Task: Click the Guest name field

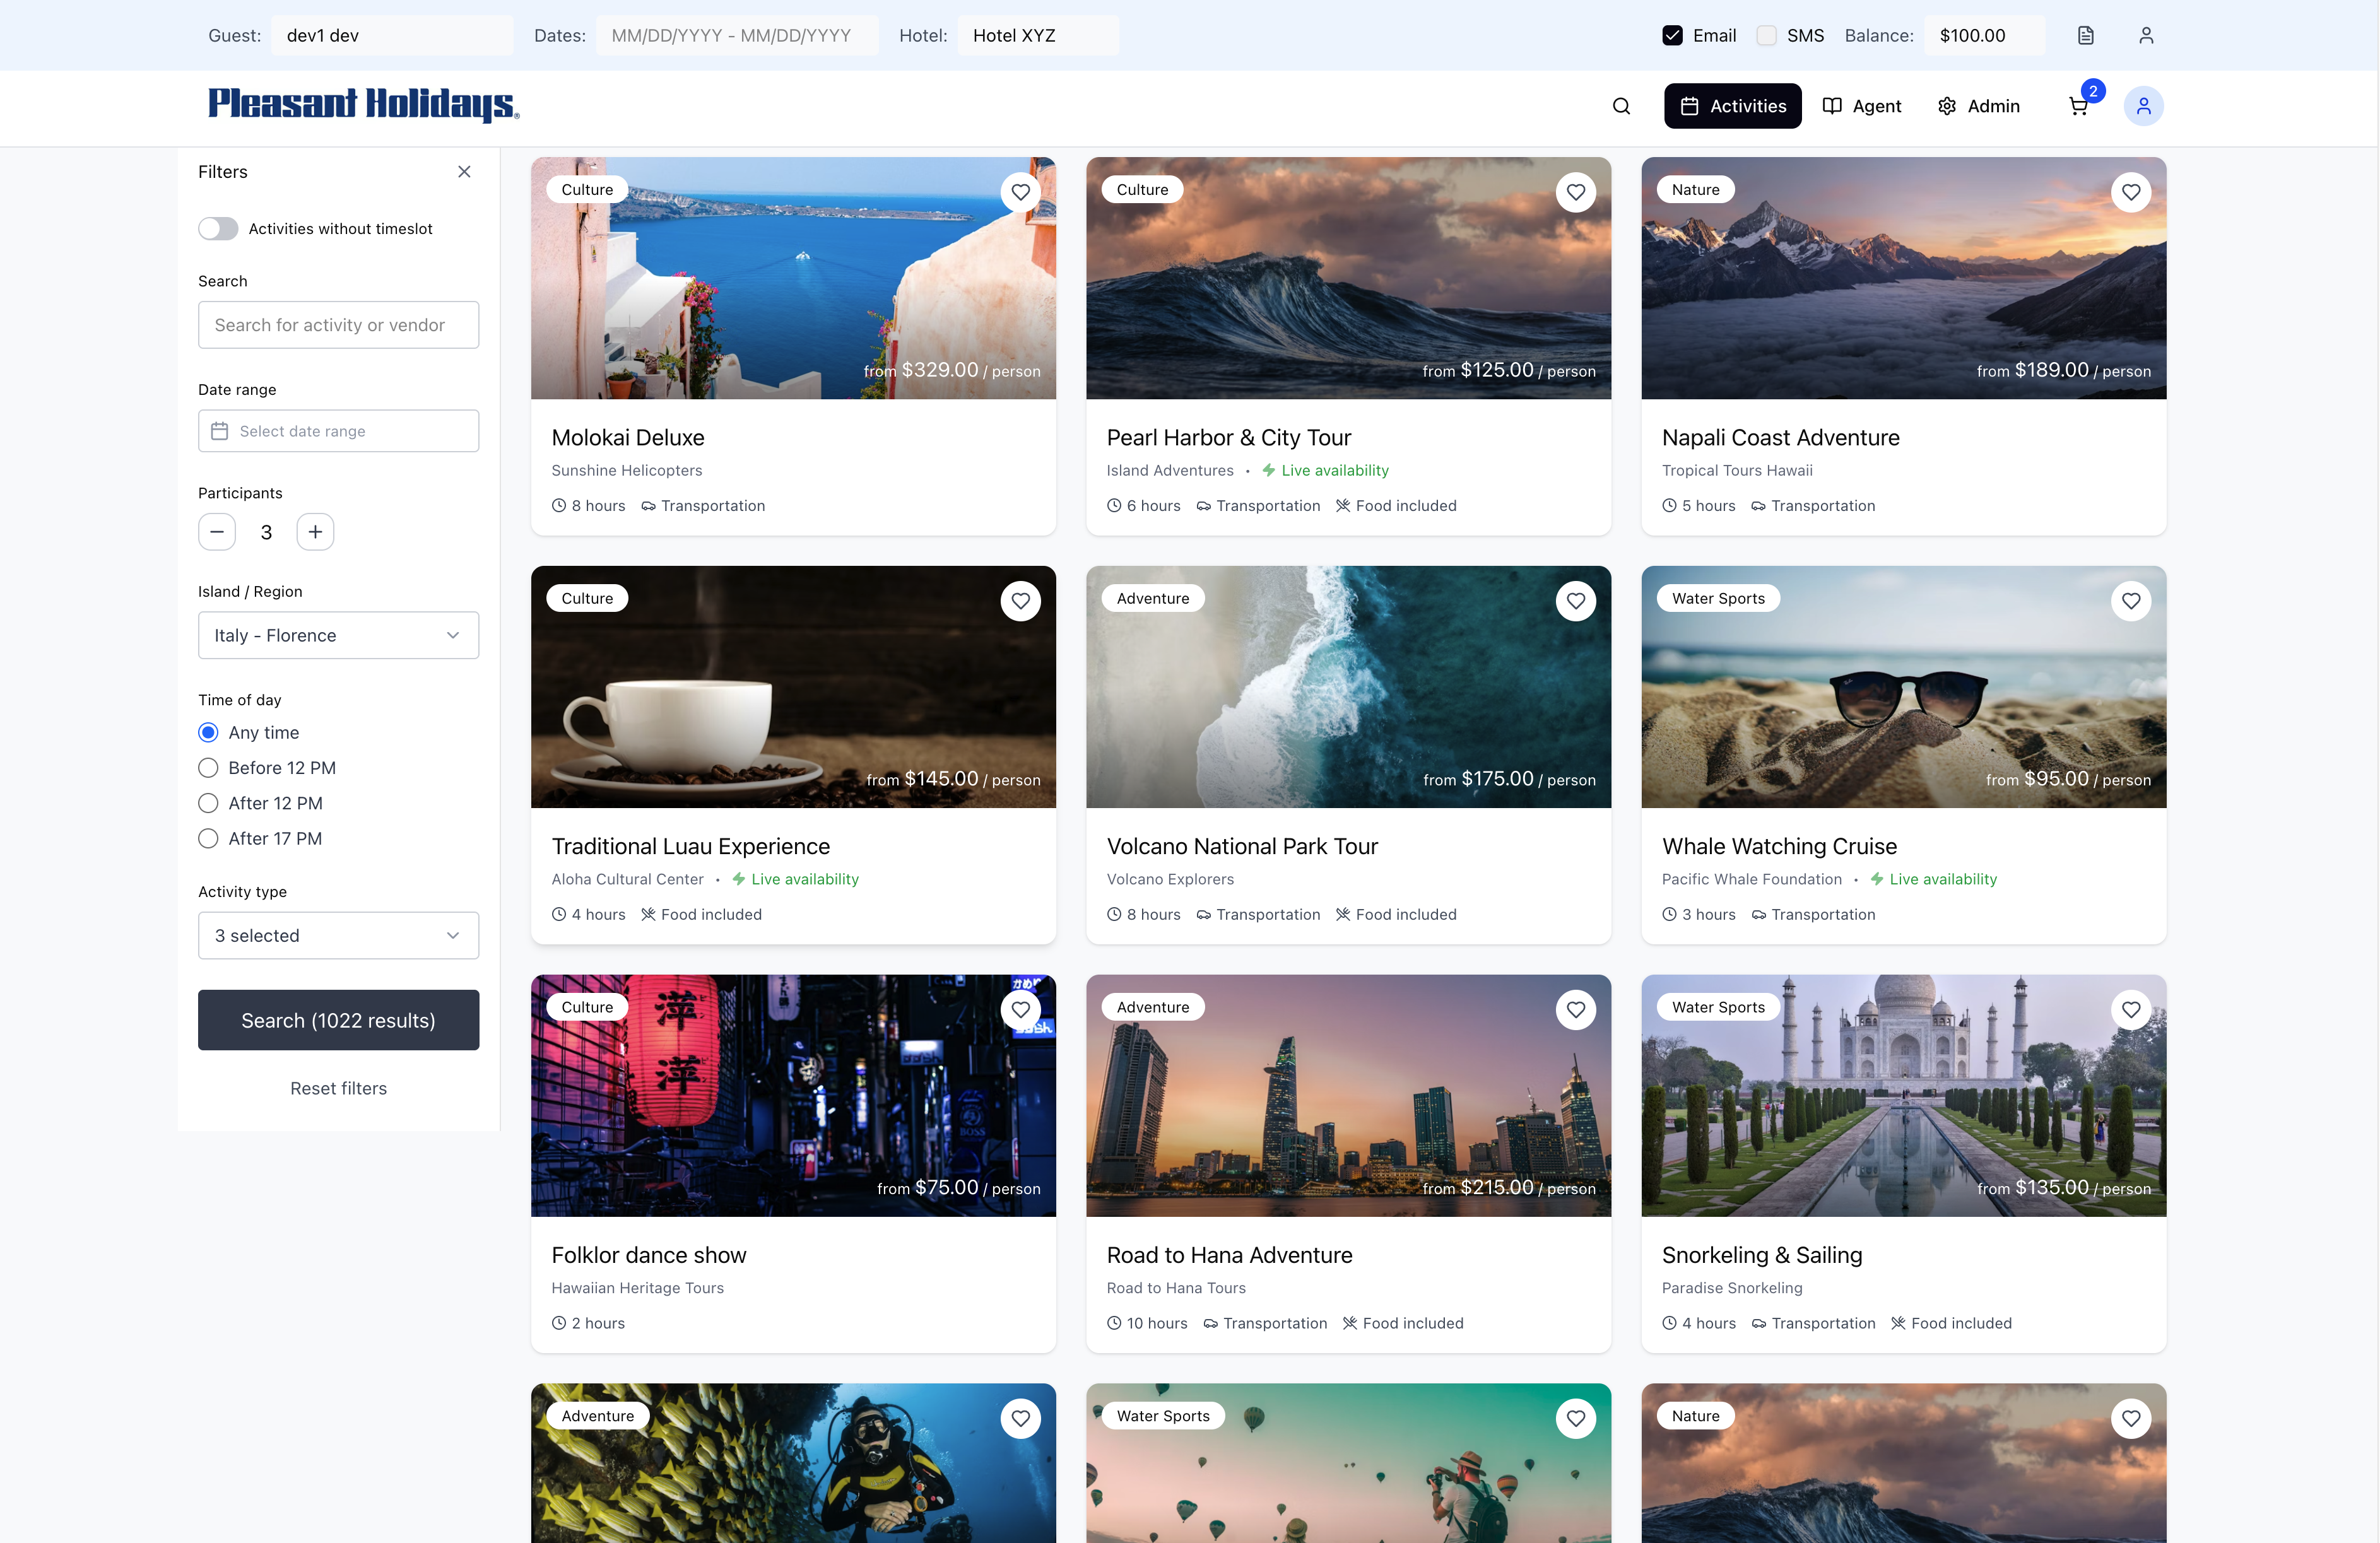Action: (392, 35)
